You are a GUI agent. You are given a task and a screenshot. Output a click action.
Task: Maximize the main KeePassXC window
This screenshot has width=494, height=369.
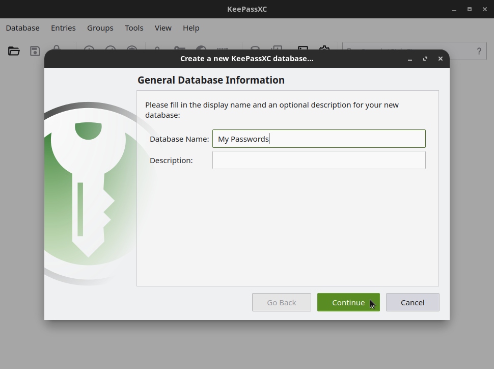pyautogui.click(x=470, y=9)
